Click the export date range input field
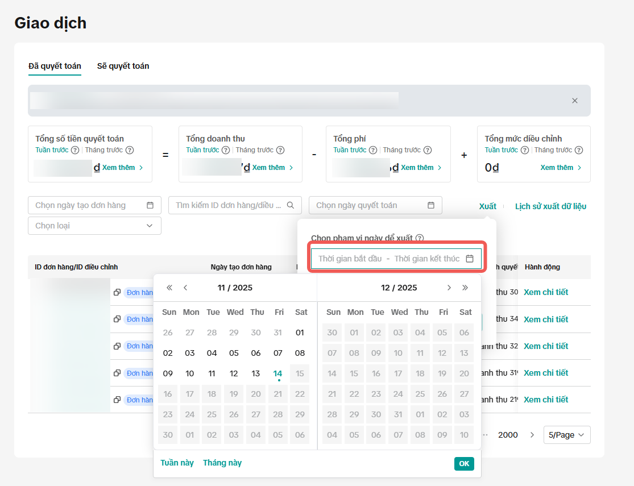Viewport: 634px width, 486px height. coord(389,259)
